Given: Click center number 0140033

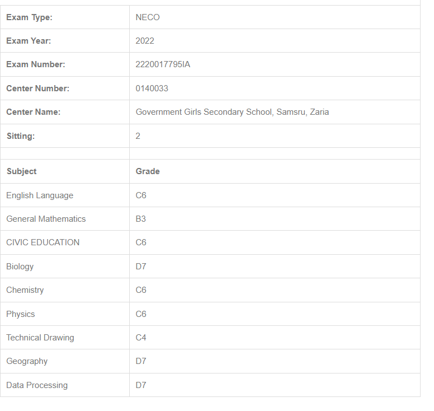Looking at the screenshot, I should point(152,88).
